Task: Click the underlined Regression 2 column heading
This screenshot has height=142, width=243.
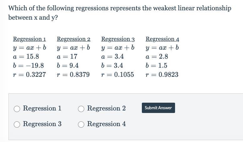Action: tap(74, 39)
